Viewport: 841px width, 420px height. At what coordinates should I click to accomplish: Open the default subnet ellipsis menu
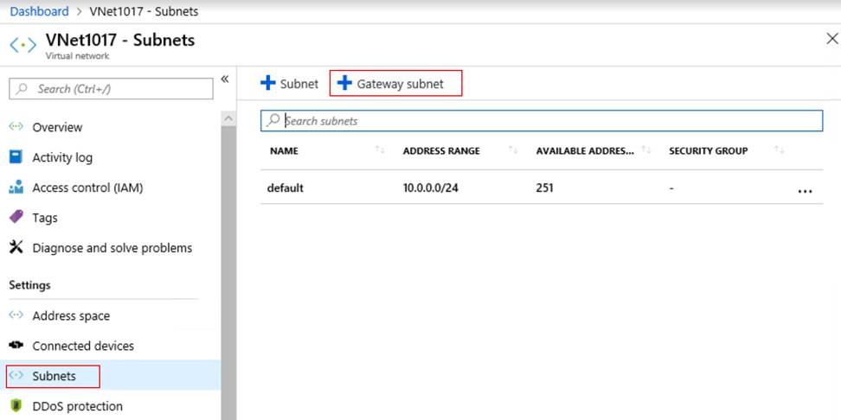pyautogui.click(x=805, y=189)
